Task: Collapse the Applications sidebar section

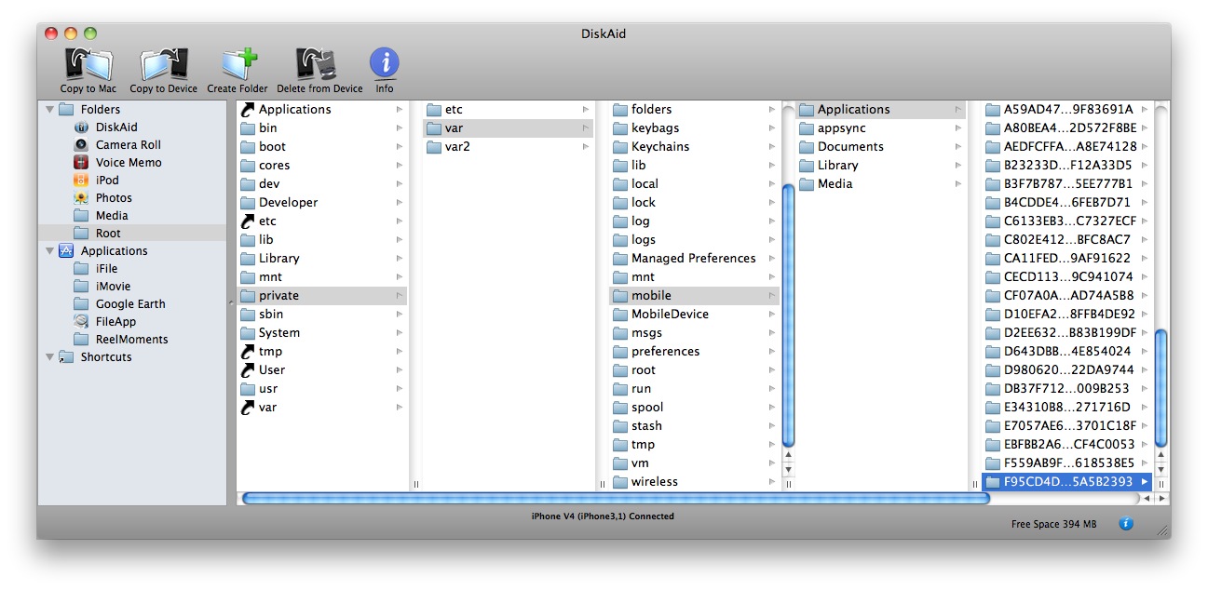Action: pyautogui.click(x=49, y=251)
